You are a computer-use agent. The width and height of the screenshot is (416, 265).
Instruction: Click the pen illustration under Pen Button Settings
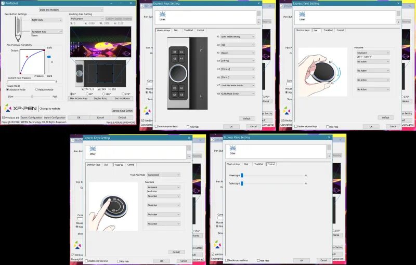18,29
